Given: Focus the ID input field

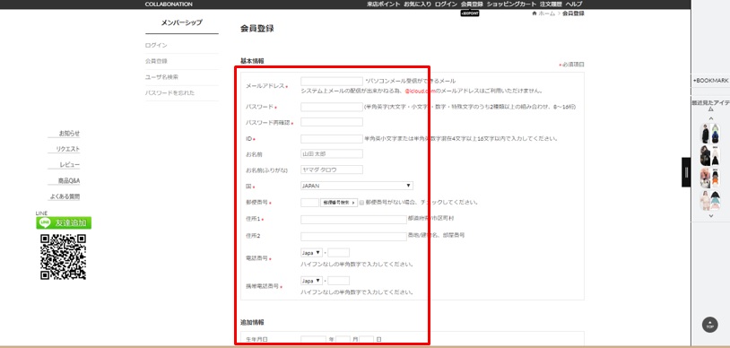Looking at the screenshot, I should (332, 139).
